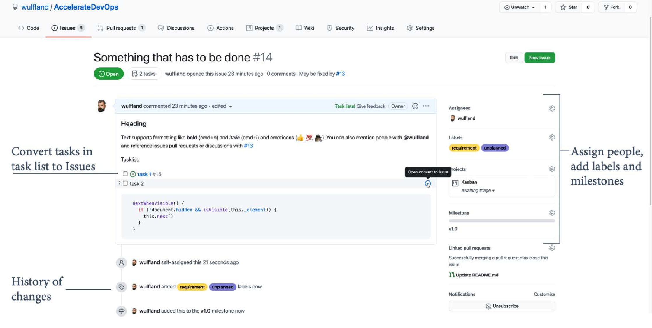Click the requirement label in the history event
The width and height of the screenshot is (652, 328).
[192, 287]
